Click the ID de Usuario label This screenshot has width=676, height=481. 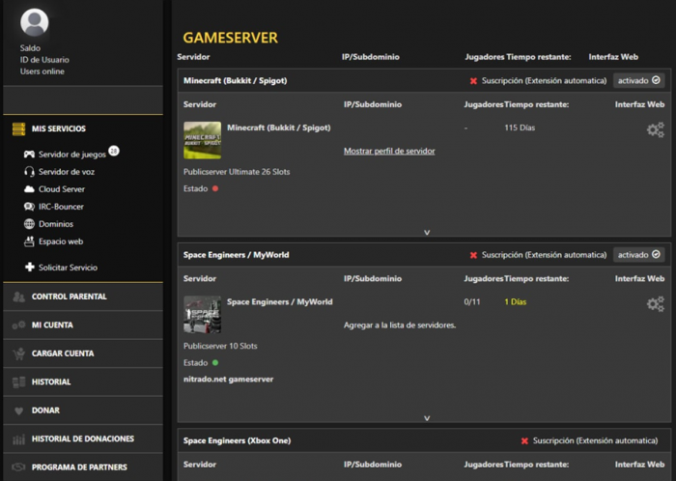tap(44, 60)
